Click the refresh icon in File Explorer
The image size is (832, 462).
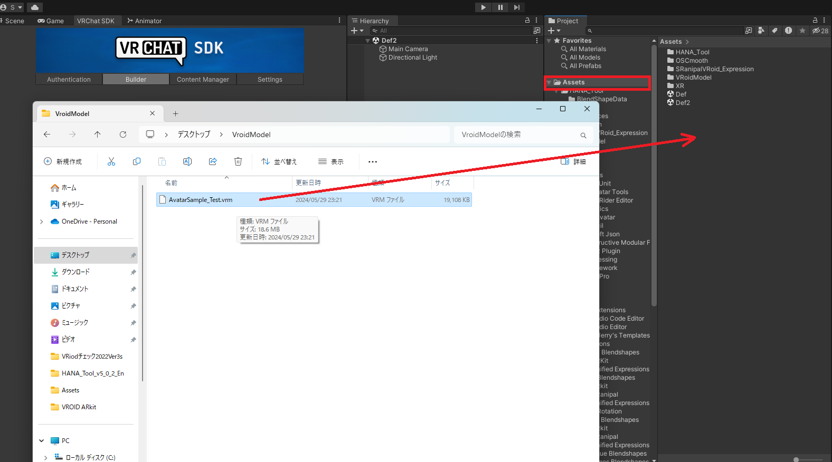[123, 134]
